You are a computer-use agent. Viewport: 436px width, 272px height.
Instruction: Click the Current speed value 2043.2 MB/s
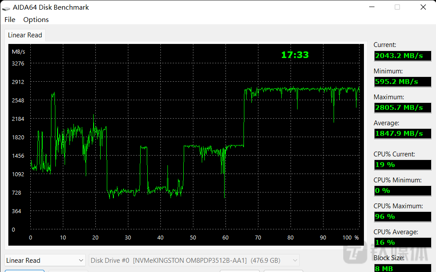coord(403,56)
